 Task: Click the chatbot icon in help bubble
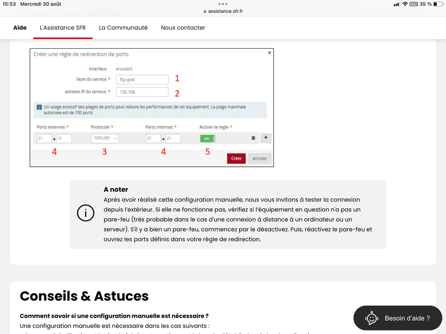point(371,318)
